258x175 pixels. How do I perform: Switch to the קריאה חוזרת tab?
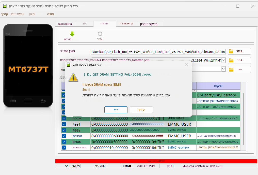[x=126, y=24]
